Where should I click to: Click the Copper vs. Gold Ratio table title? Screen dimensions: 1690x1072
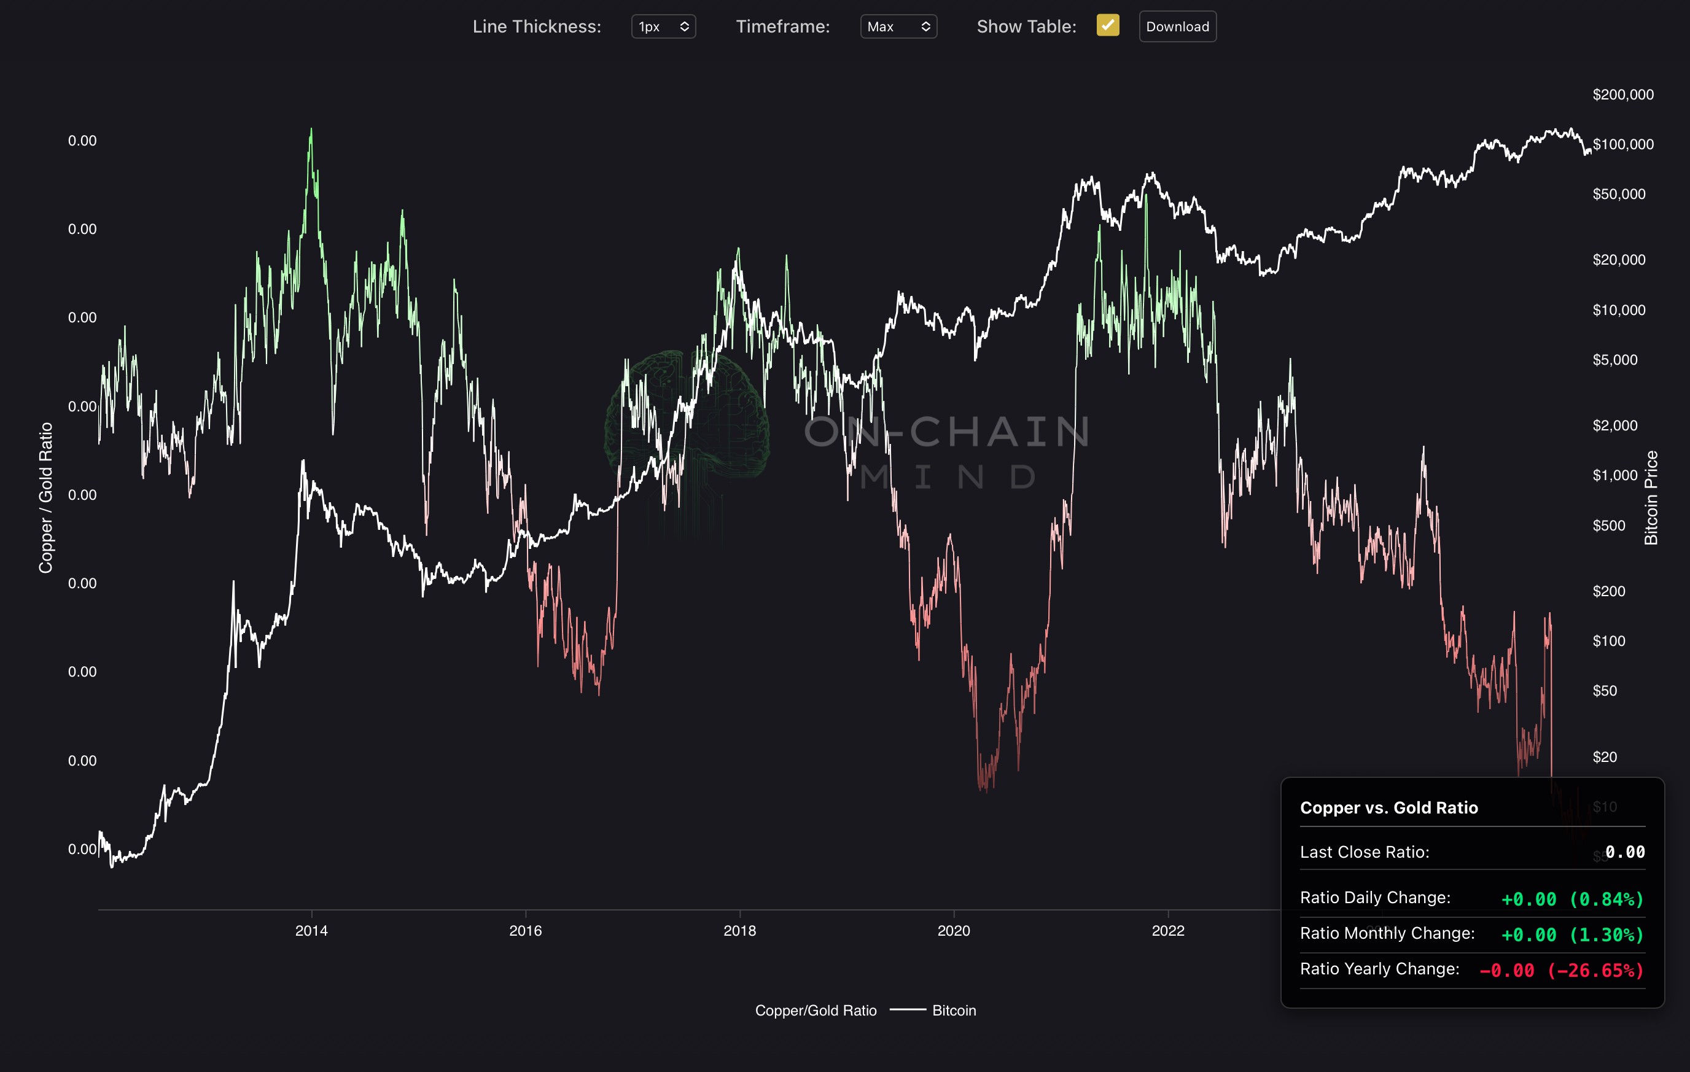click(1388, 807)
